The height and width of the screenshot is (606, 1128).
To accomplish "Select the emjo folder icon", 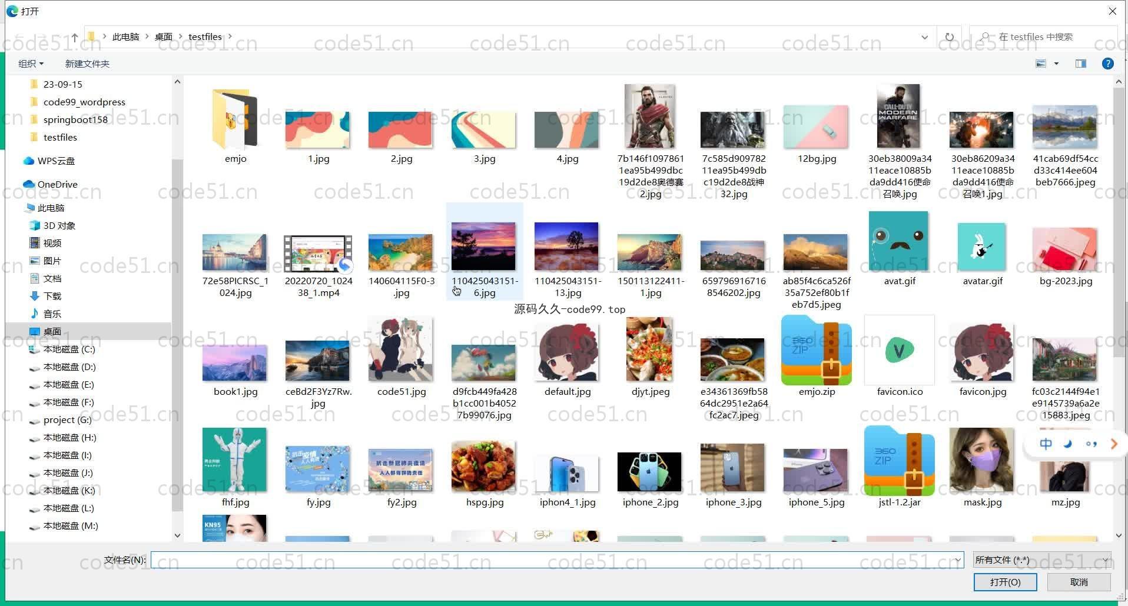I will point(235,119).
